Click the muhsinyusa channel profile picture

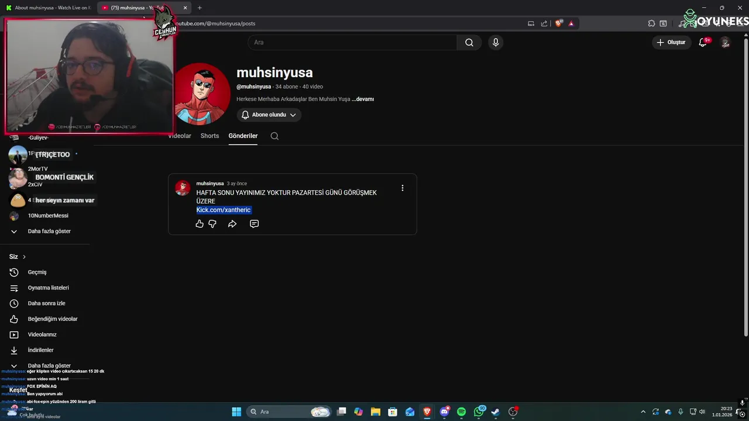click(x=202, y=94)
